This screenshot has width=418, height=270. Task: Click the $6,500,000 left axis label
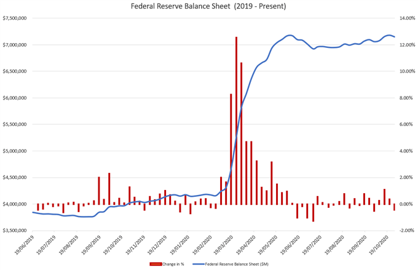(x=14, y=71)
